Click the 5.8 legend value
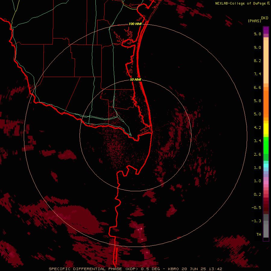 tap(257, 101)
